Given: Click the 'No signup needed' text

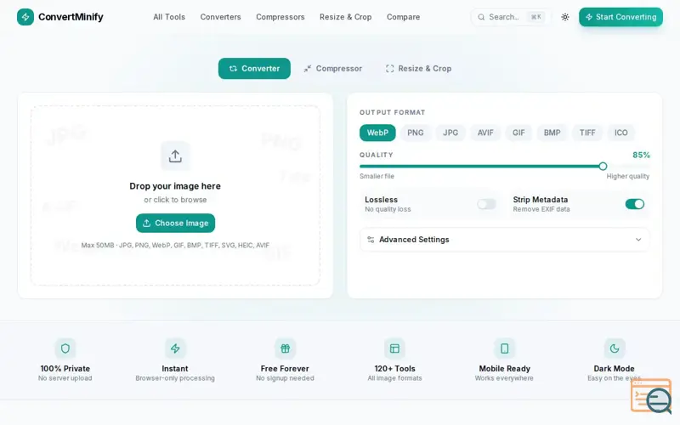Looking at the screenshot, I should (285, 378).
